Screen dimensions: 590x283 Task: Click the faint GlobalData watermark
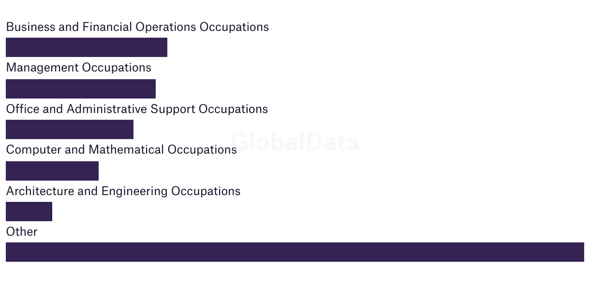click(295, 142)
